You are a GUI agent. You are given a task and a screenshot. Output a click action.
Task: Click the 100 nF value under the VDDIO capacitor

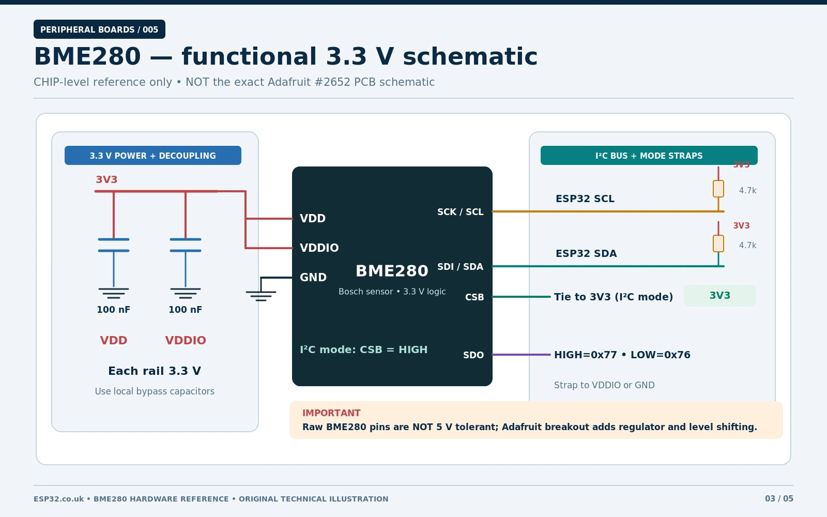[x=186, y=310]
